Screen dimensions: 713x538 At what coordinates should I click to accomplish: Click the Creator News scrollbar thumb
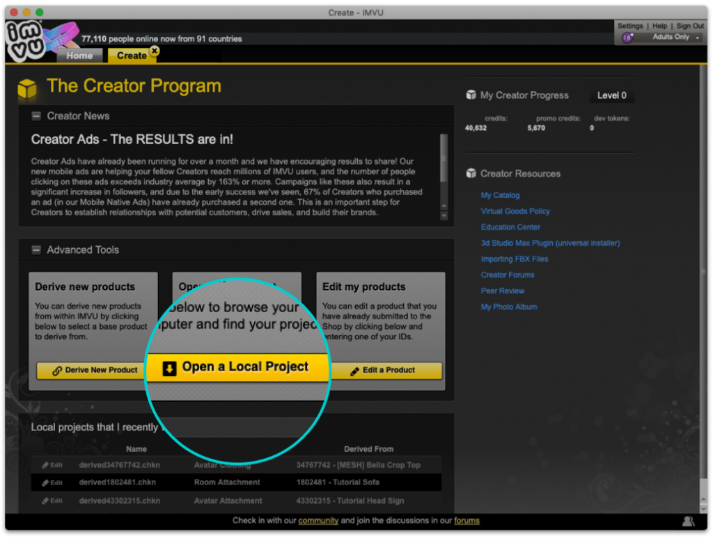click(444, 158)
